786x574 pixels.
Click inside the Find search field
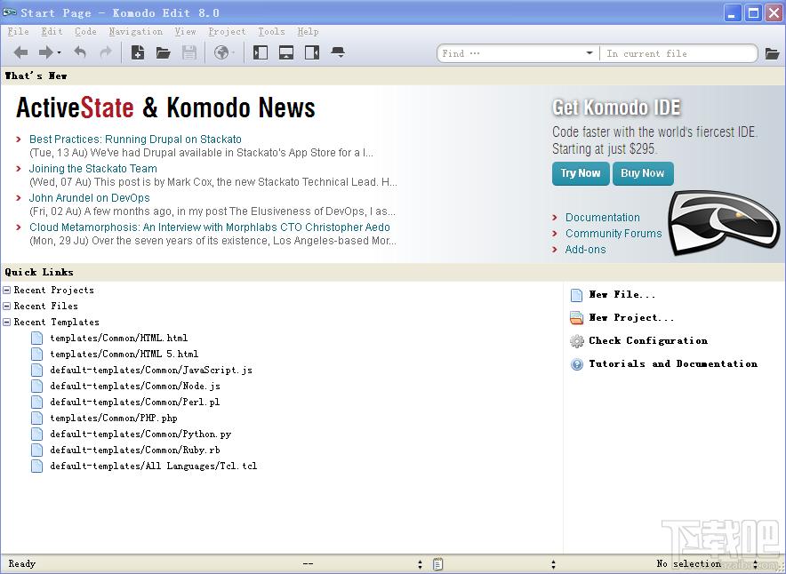pyautogui.click(x=512, y=53)
